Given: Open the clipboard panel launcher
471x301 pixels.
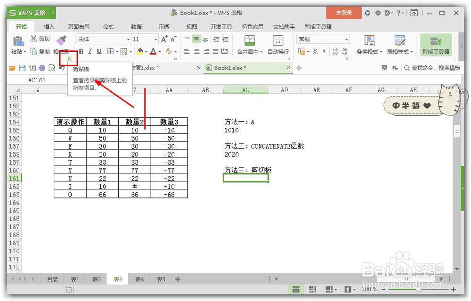Looking at the screenshot, I should click(x=69, y=58).
